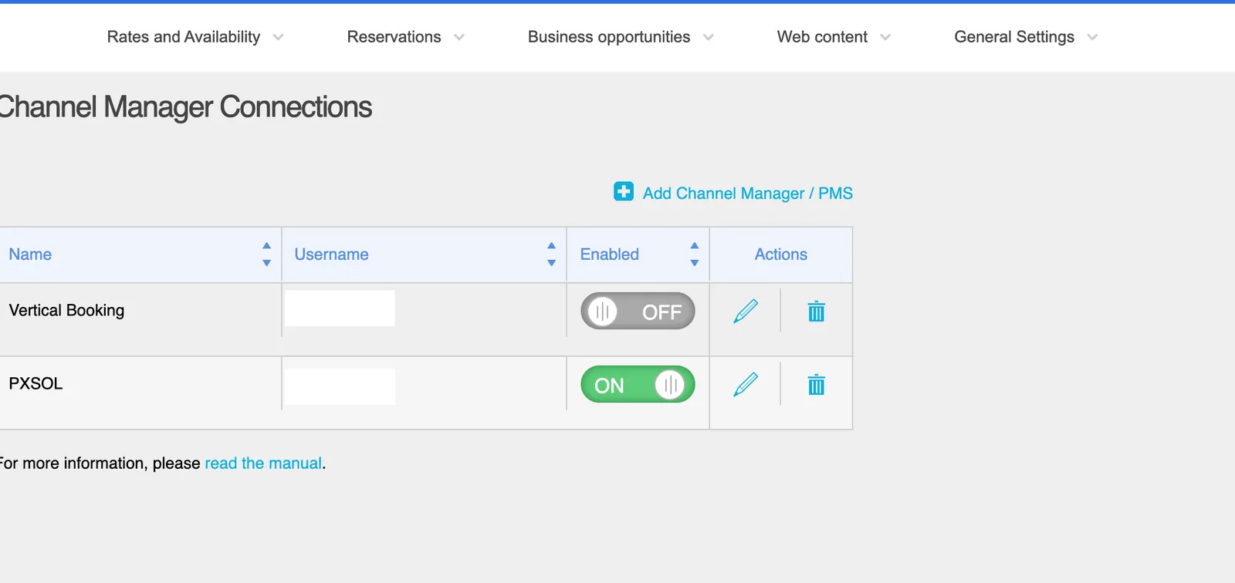
Task: Delete the PXSOL connection
Action: [816, 384]
